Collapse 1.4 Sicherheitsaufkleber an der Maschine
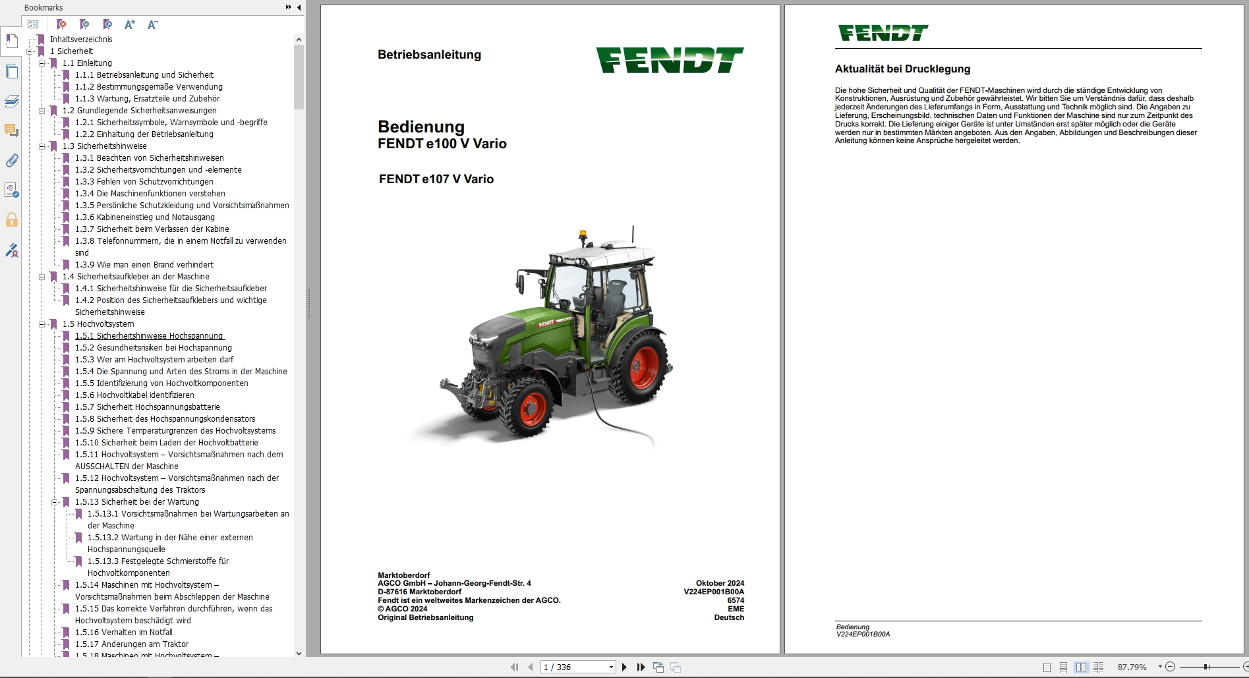Image resolution: width=1249 pixels, height=678 pixels. [42, 277]
